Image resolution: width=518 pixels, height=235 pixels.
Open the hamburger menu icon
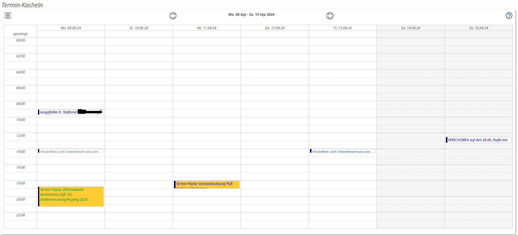[x=8, y=15]
